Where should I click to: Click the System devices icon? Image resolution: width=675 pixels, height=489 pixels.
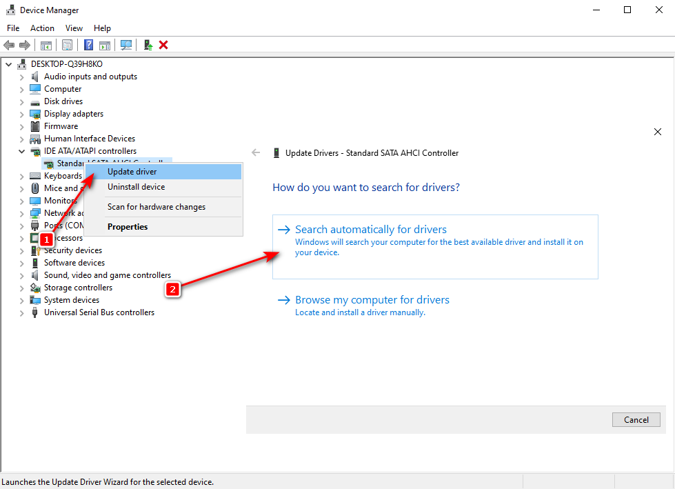coord(35,300)
